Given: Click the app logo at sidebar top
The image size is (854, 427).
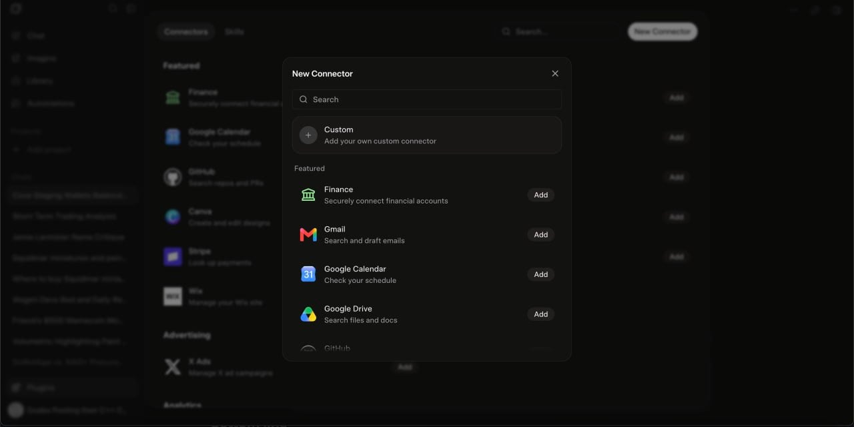Looking at the screenshot, I should 16,9.
